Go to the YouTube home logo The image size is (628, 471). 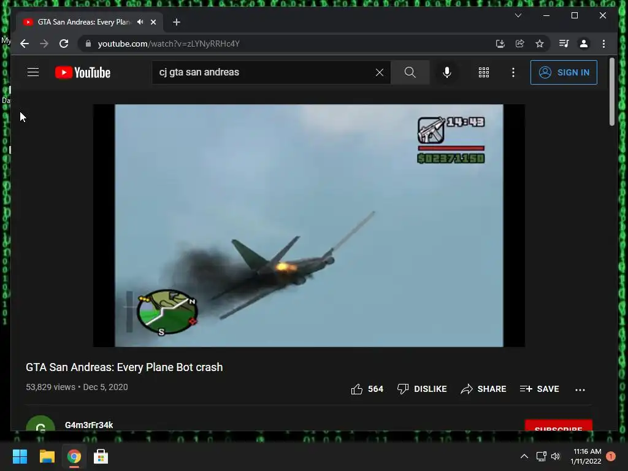click(83, 72)
